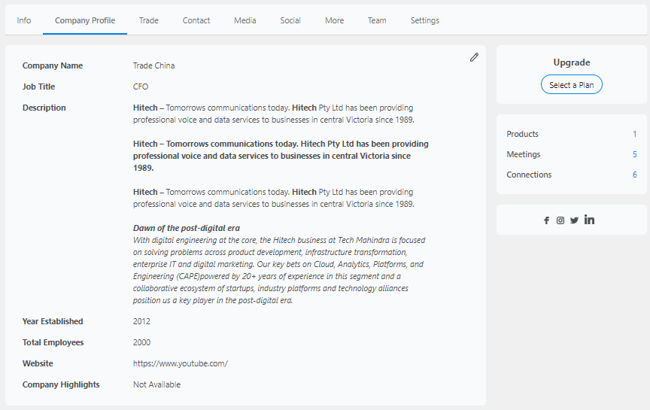Click the total employees value 2000
This screenshot has width=650, height=410.
[x=141, y=342]
